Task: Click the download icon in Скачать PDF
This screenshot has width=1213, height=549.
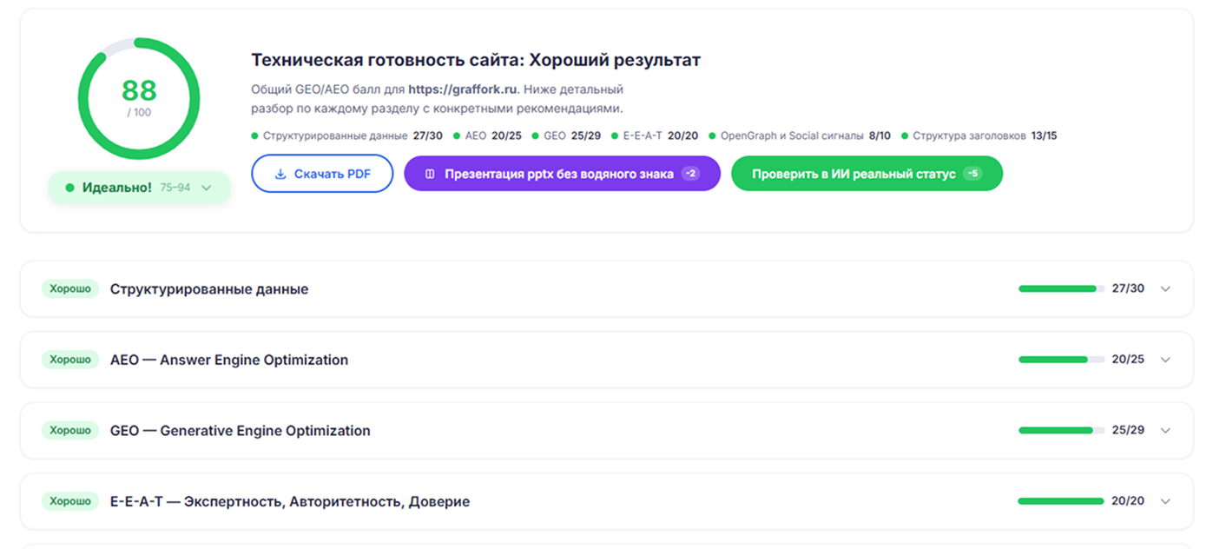Action: point(280,174)
